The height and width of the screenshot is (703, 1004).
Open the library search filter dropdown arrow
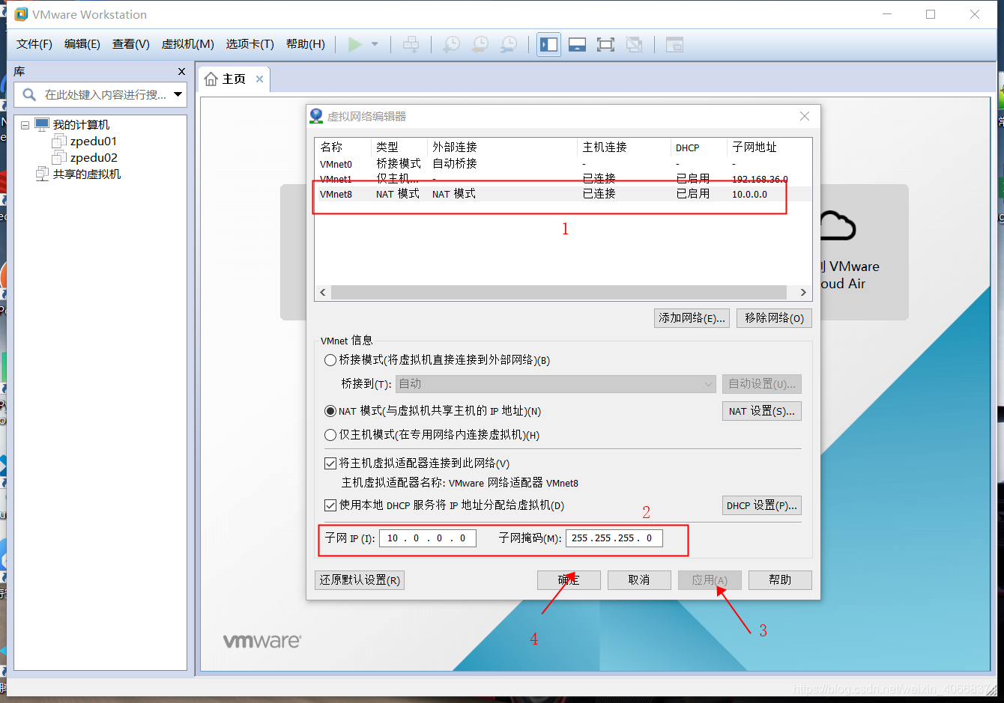coord(178,94)
